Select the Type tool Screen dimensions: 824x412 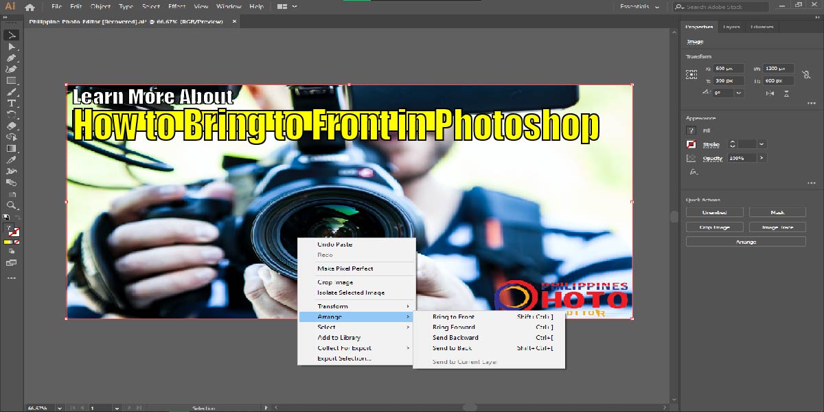click(11, 103)
